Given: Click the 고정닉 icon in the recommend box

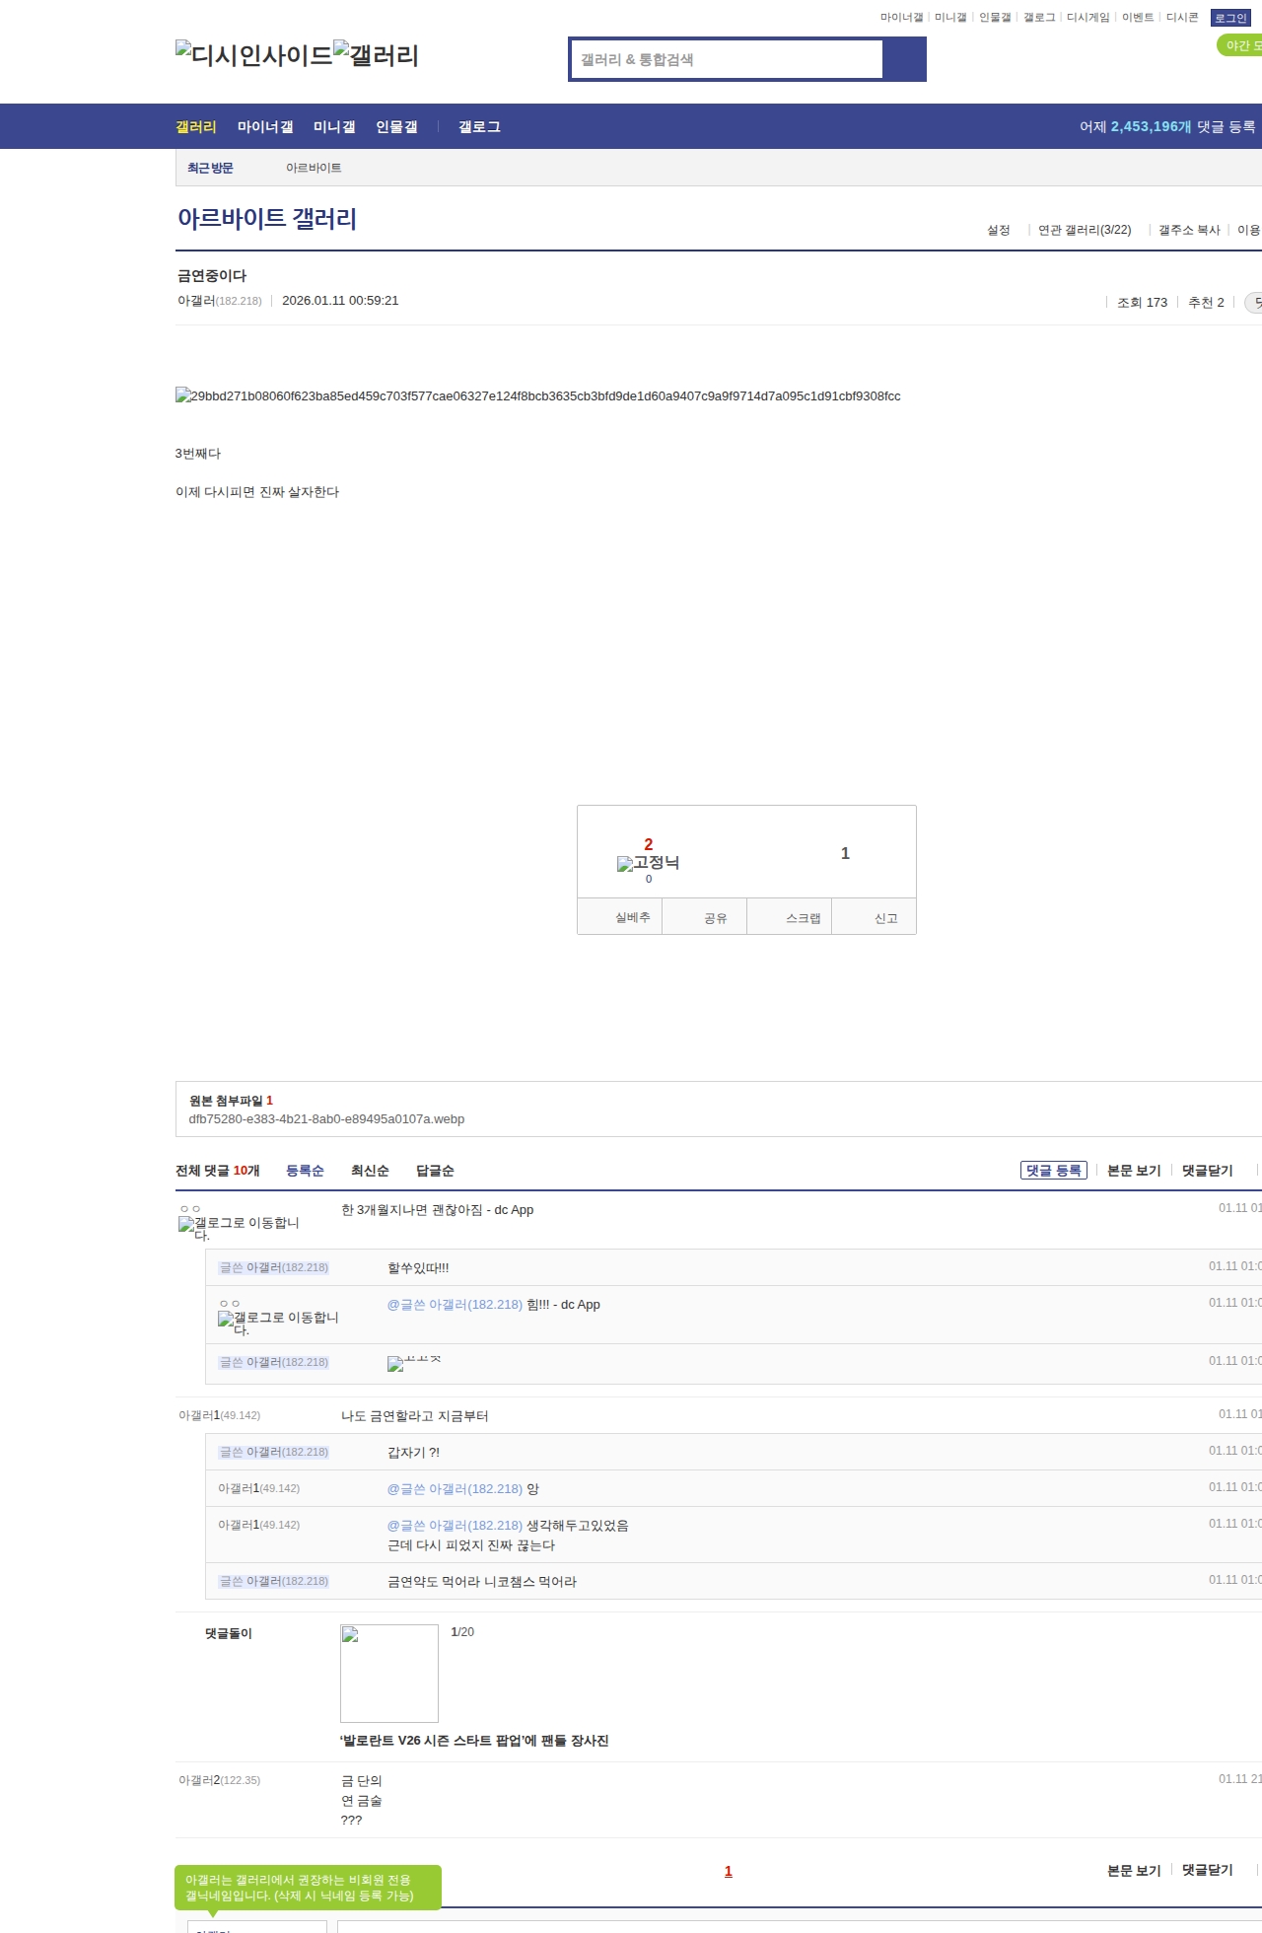Looking at the screenshot, I should click(x=648, y=863).
